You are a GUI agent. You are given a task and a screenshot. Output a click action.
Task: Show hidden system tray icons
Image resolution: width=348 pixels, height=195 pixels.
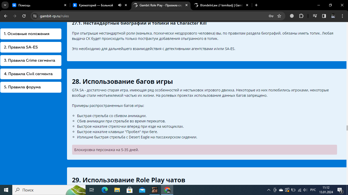[269, 190]
